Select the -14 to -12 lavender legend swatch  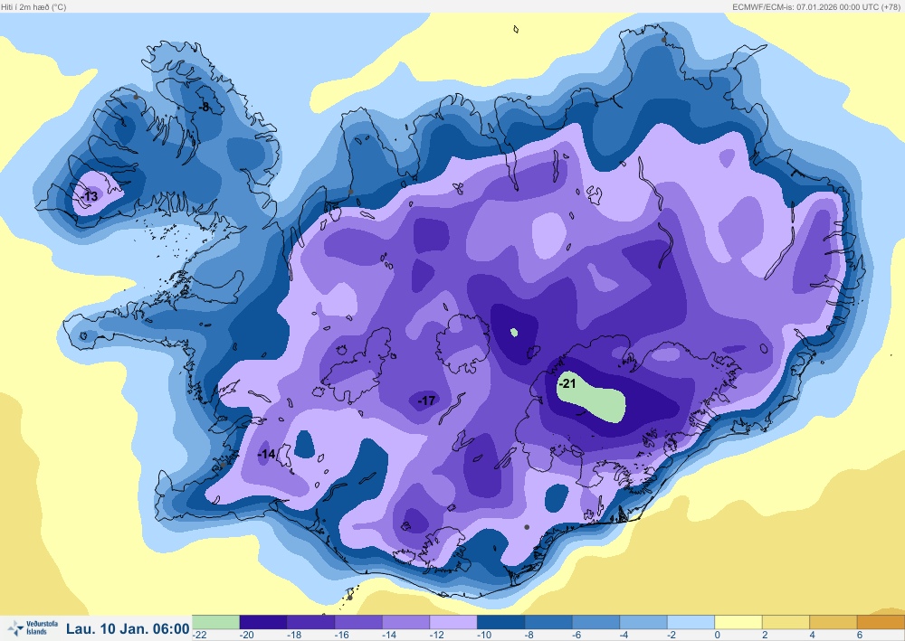[405, 622]
